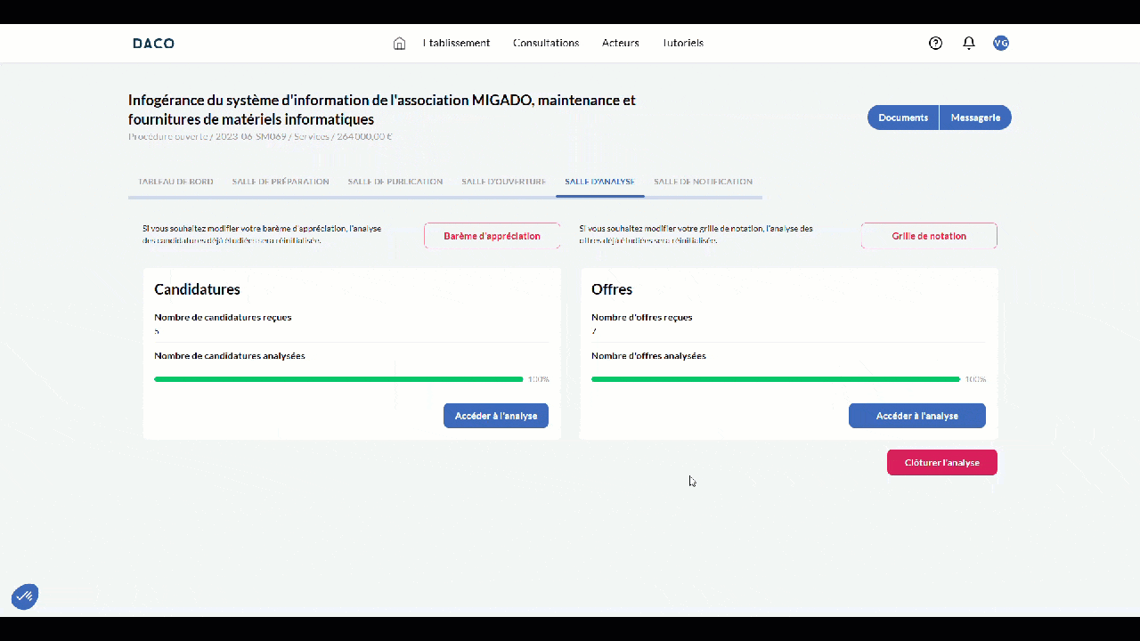
Task: Click the floating checkmark widget icon
Action: tap(25, 596)
